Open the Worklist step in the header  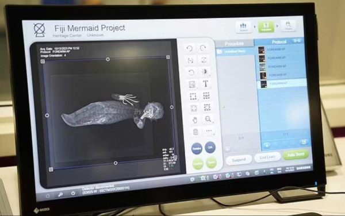(x=243, y=27)
